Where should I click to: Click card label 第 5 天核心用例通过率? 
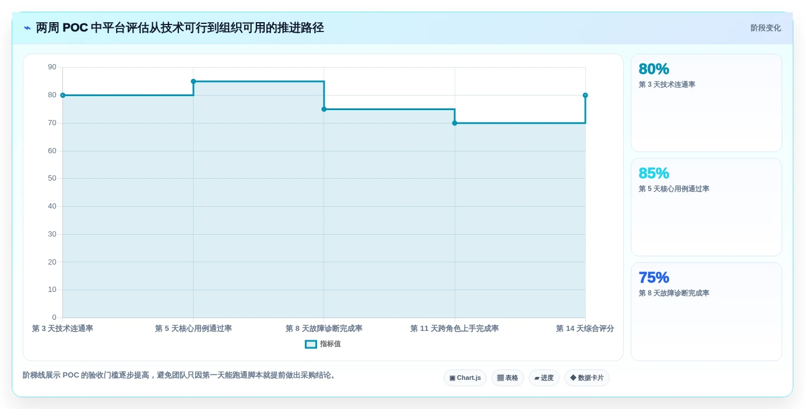tap(674, 189)
